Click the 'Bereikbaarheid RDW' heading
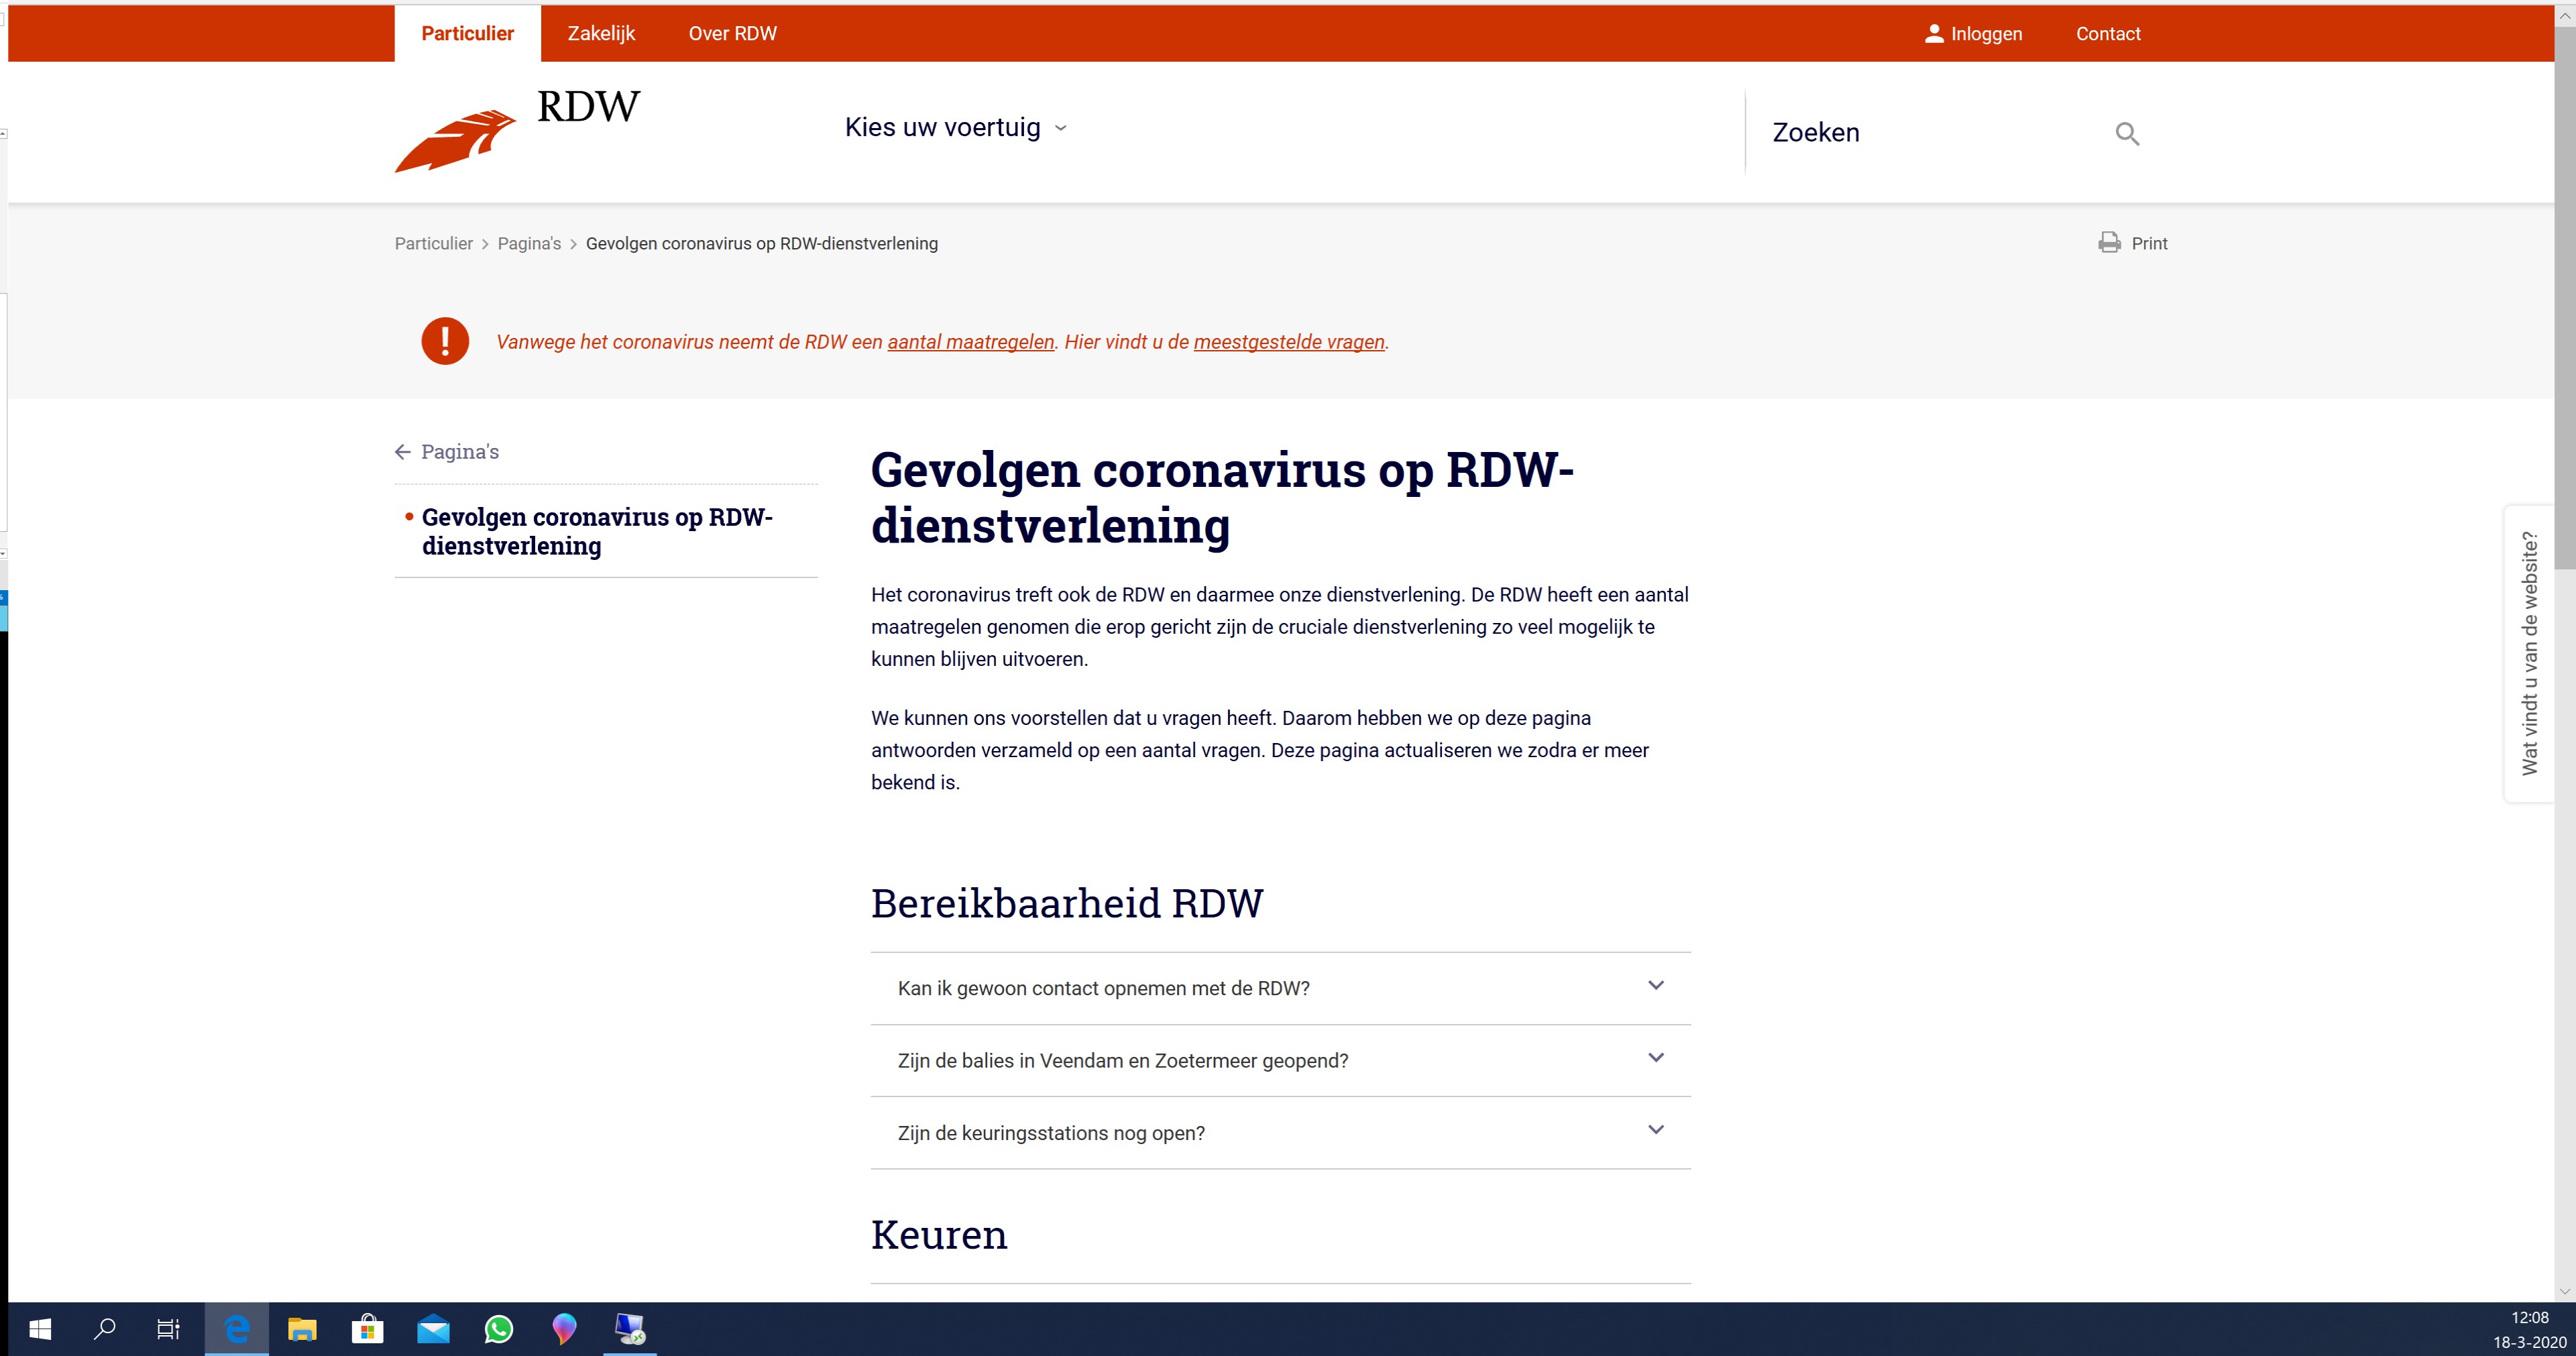Viewport: 2576px width, 1356px height. click(1066, 903)
